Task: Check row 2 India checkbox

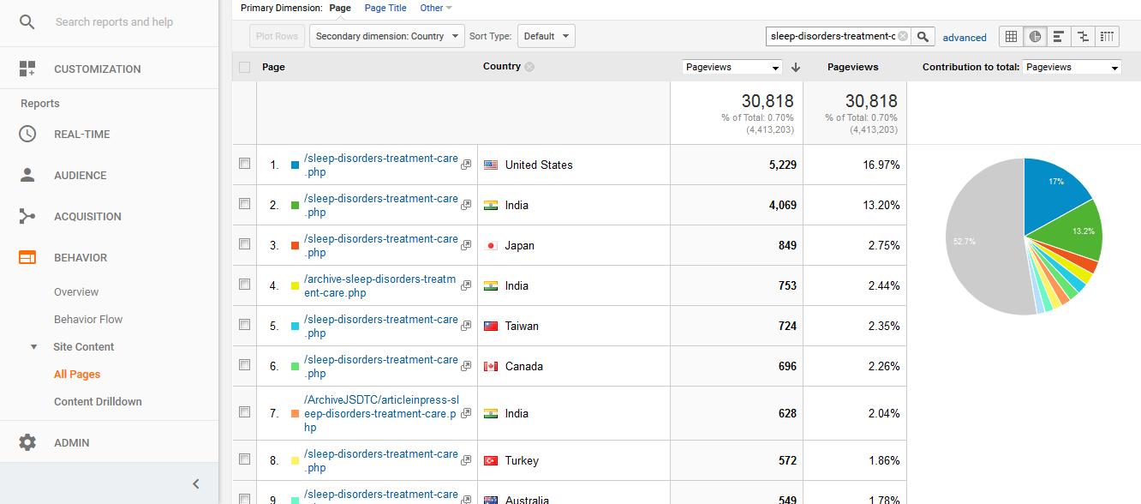Action: click(245, 203)
